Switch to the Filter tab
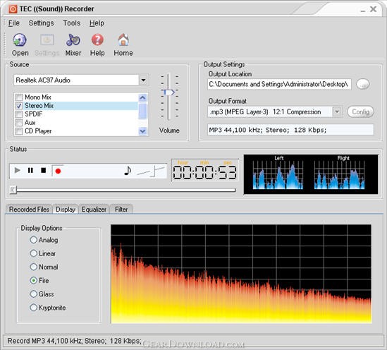The height and width of the screenshot is (350, 387). coord(121,209)
